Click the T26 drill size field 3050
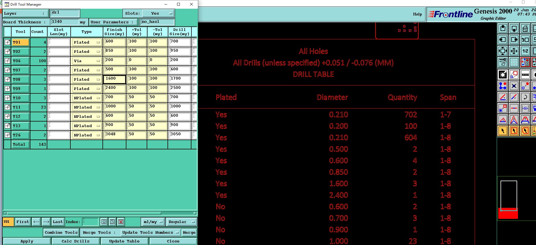The image size is (536, 245). pos(180,135)
